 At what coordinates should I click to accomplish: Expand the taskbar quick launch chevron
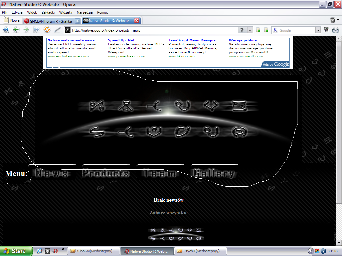63,249
